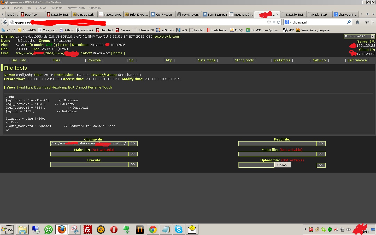Click the volume speaker icon in the tray
The image size is (376, 235).
(349, 230)
